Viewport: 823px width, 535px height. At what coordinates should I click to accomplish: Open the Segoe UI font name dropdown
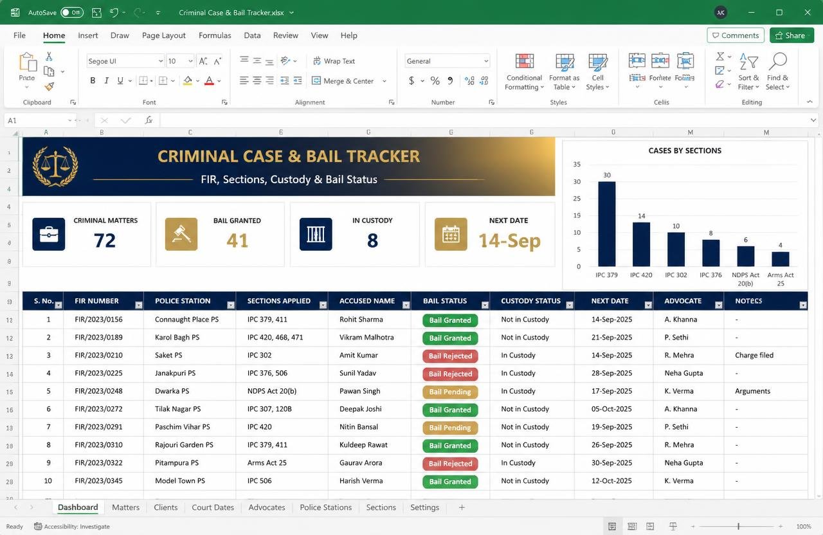(161, 61)
